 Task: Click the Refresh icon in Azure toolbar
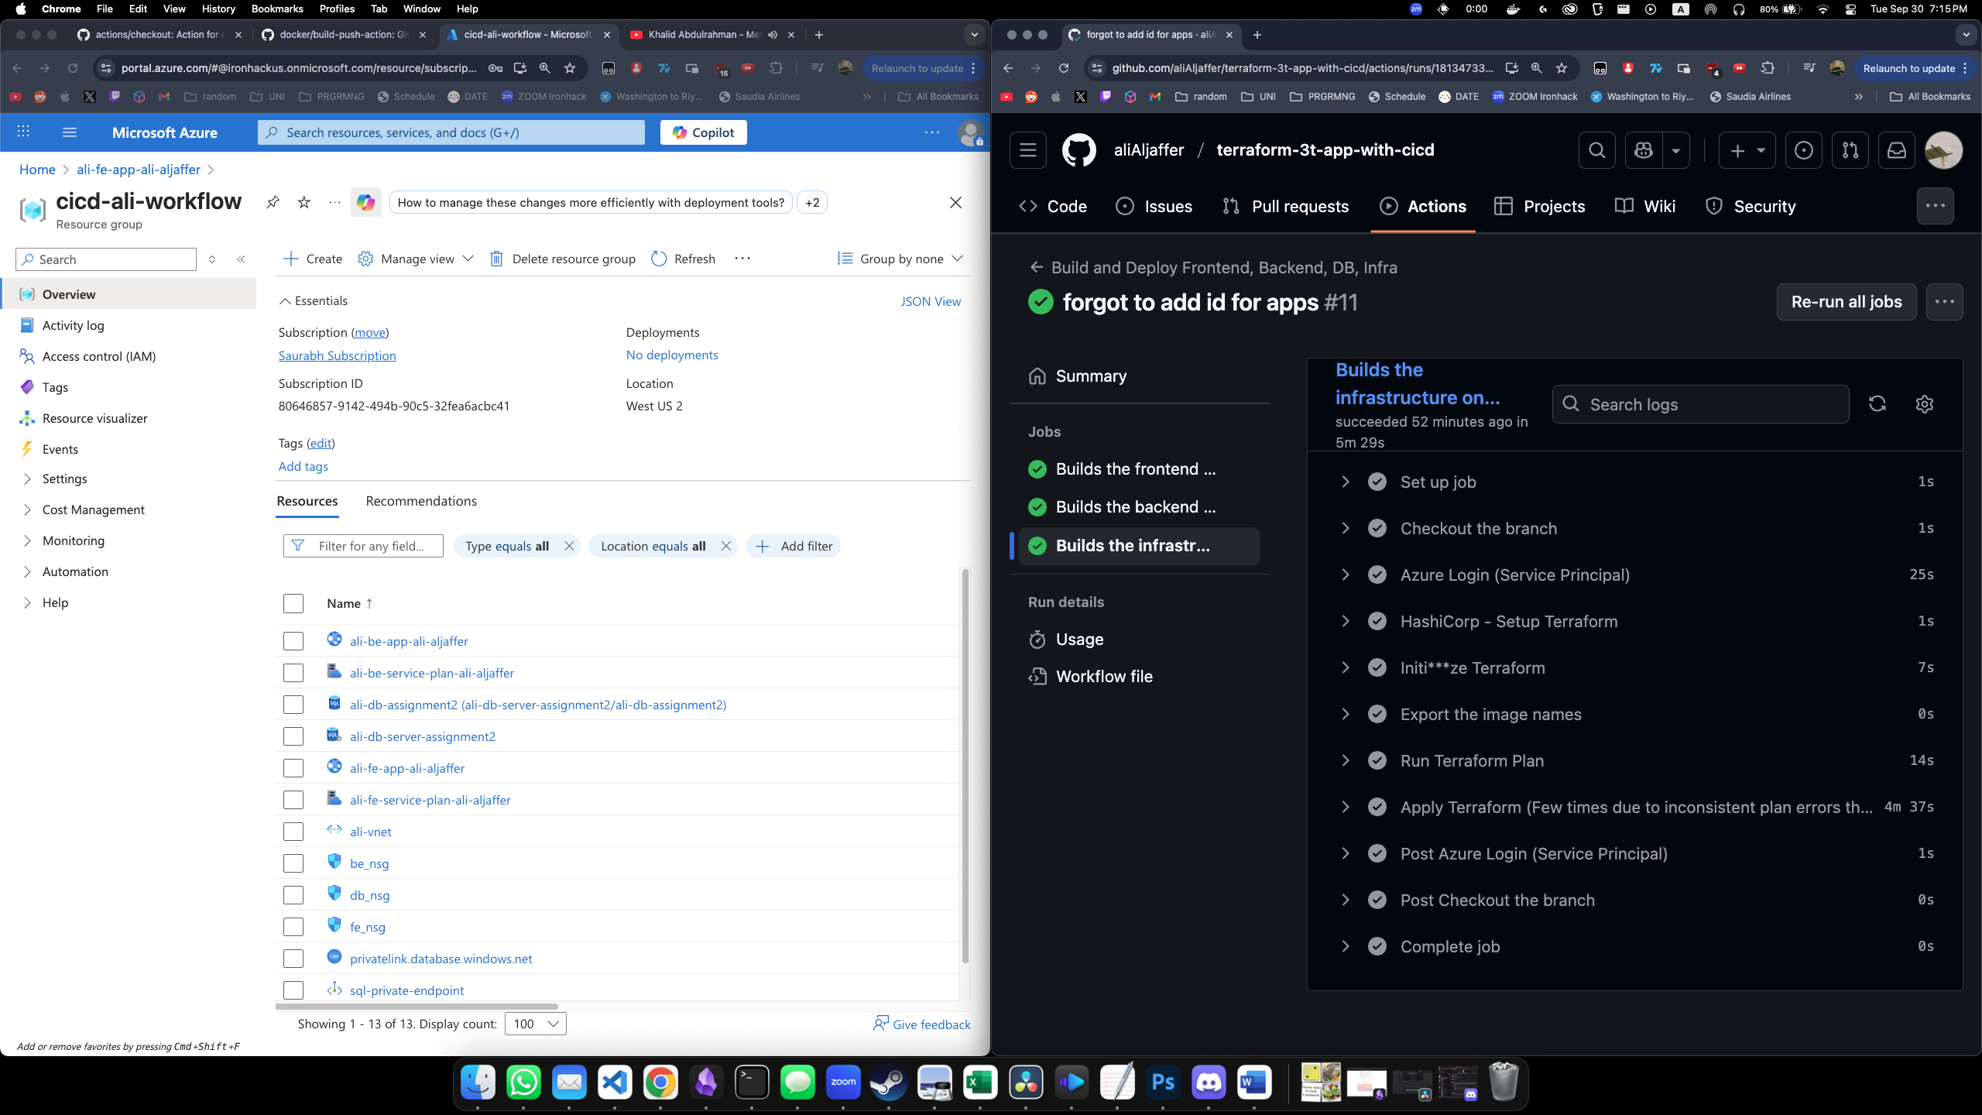[659, 259]
